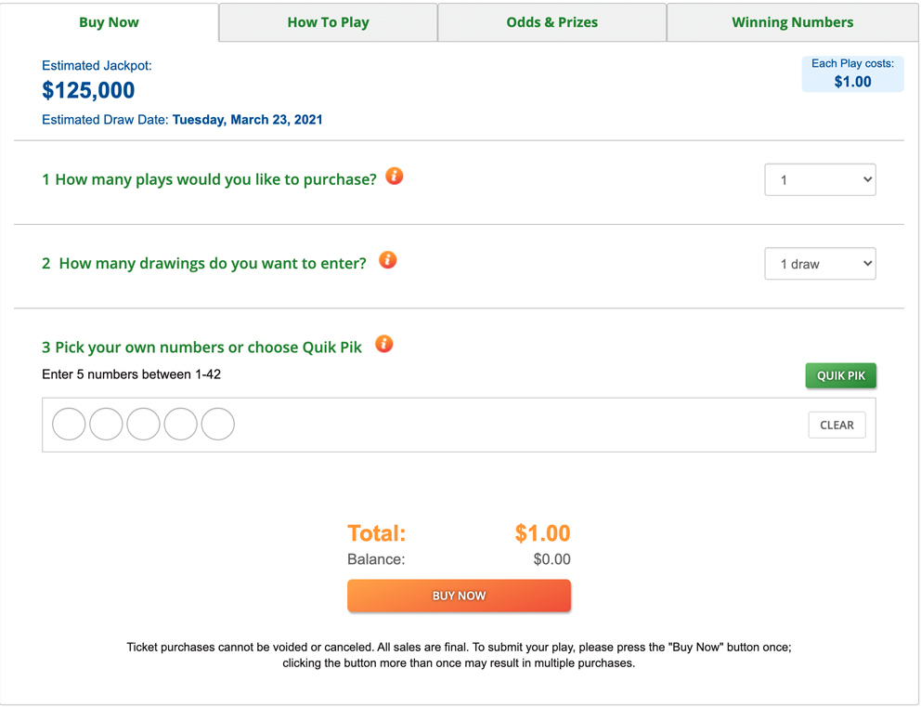Select the Buy Now tab
The image size is (921, 708).
pos(109,21)
